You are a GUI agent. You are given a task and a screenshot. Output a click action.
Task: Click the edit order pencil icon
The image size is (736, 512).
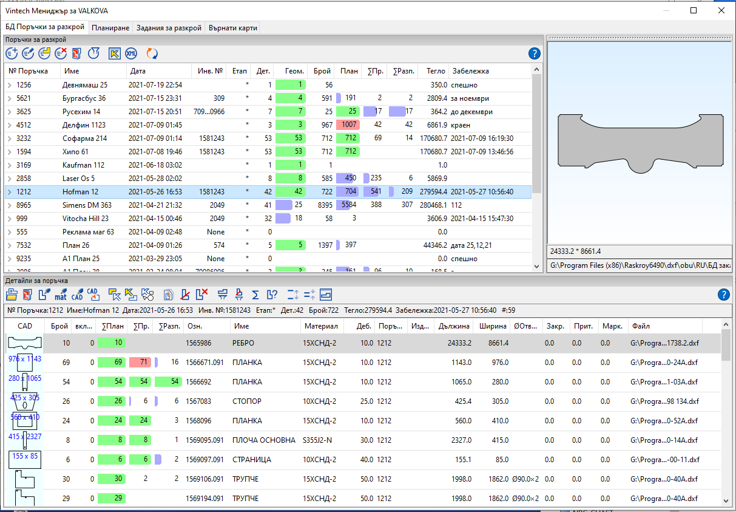point(28,53)
